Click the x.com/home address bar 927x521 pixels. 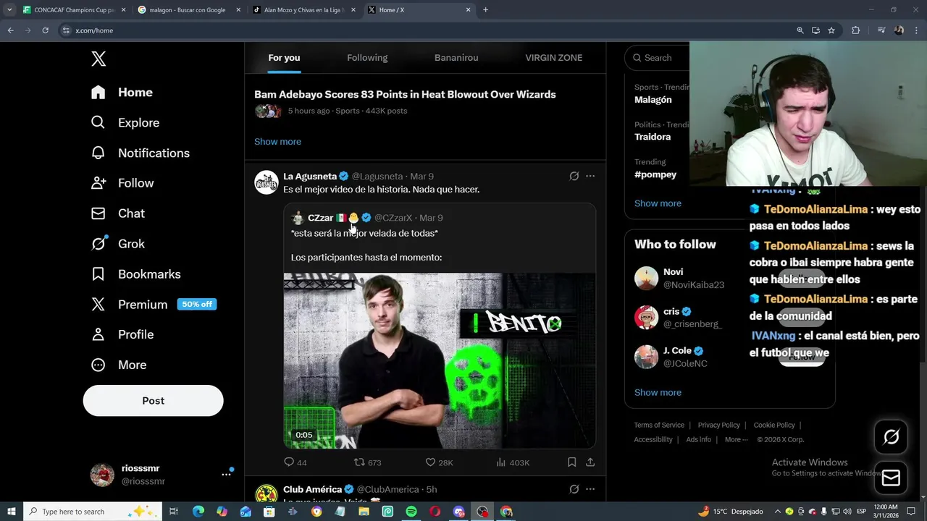(427, 30)
